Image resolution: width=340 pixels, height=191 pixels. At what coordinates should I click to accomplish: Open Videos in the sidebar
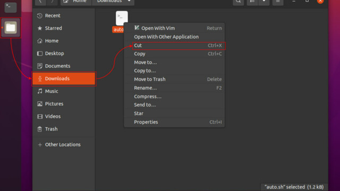(64, 116)
